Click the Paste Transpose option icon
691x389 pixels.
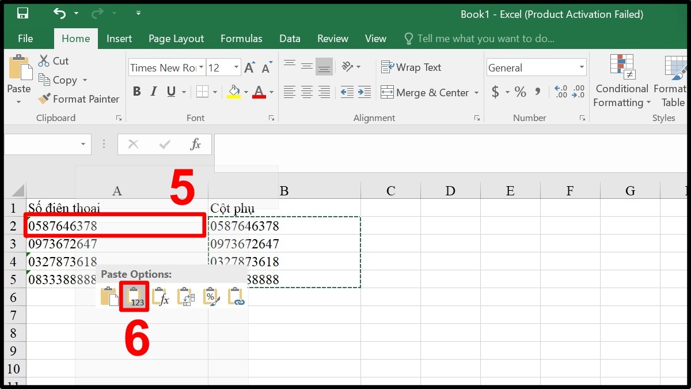186,296
